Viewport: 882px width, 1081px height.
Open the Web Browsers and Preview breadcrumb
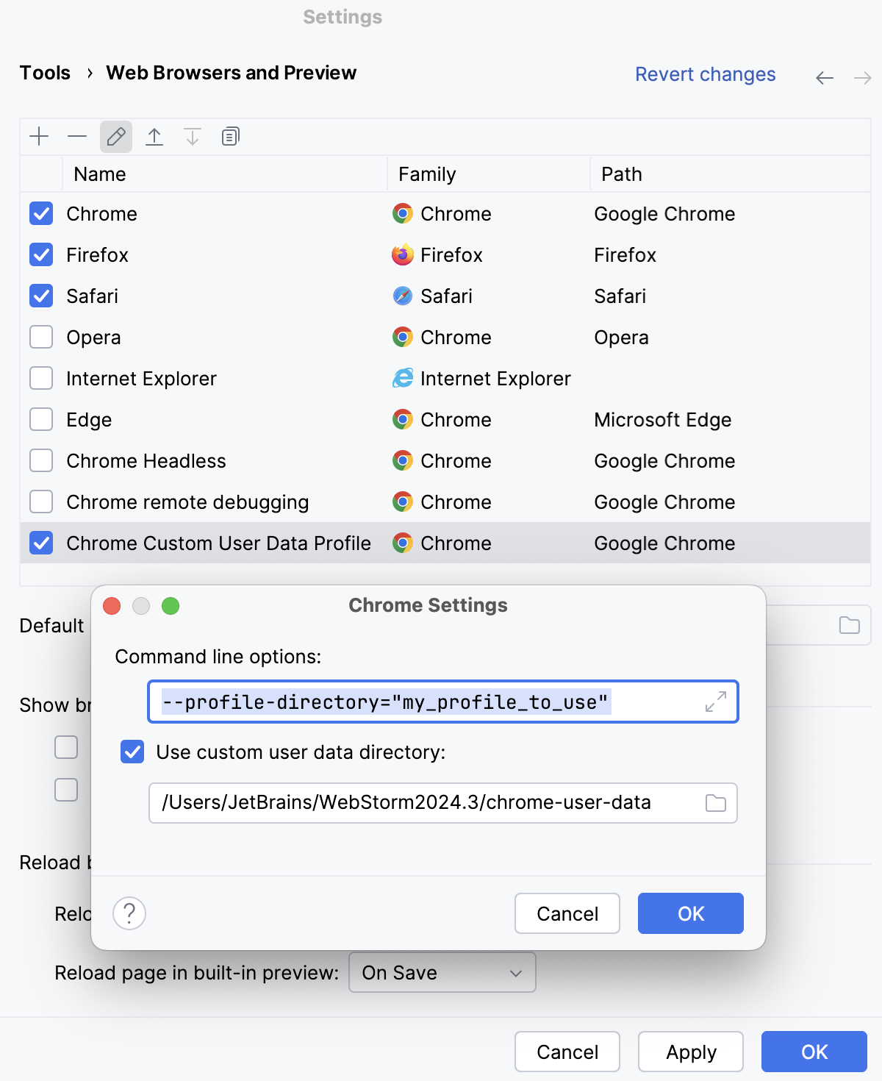(231, 72)
